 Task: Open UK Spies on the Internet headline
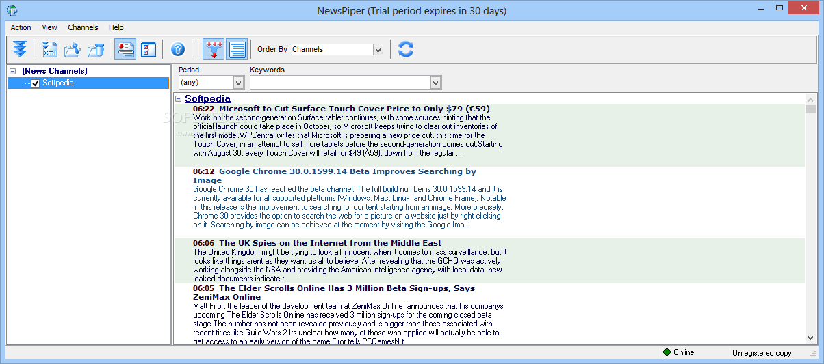tap(330, 243)
